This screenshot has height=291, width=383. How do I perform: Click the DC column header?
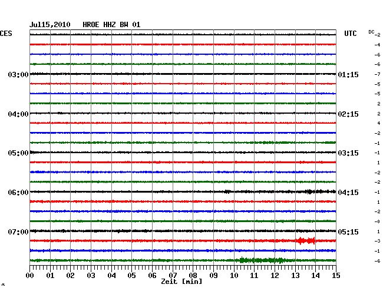click(371, 32)
